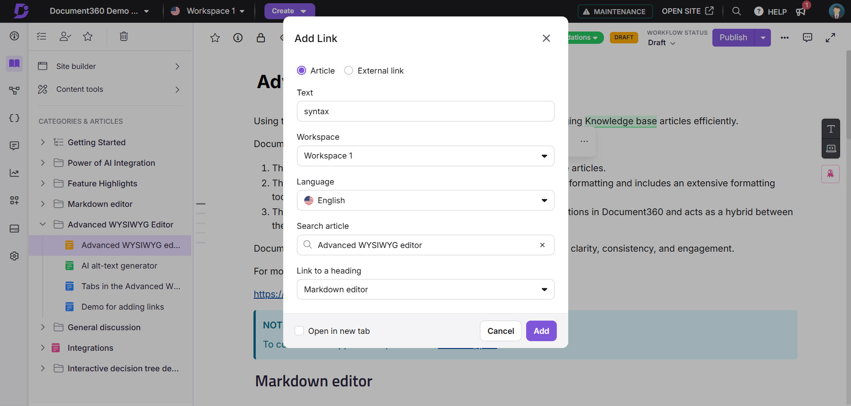Open the Starred articles icon in sidebar
This screenshot has height=406, width=851.
pos(88,36)
